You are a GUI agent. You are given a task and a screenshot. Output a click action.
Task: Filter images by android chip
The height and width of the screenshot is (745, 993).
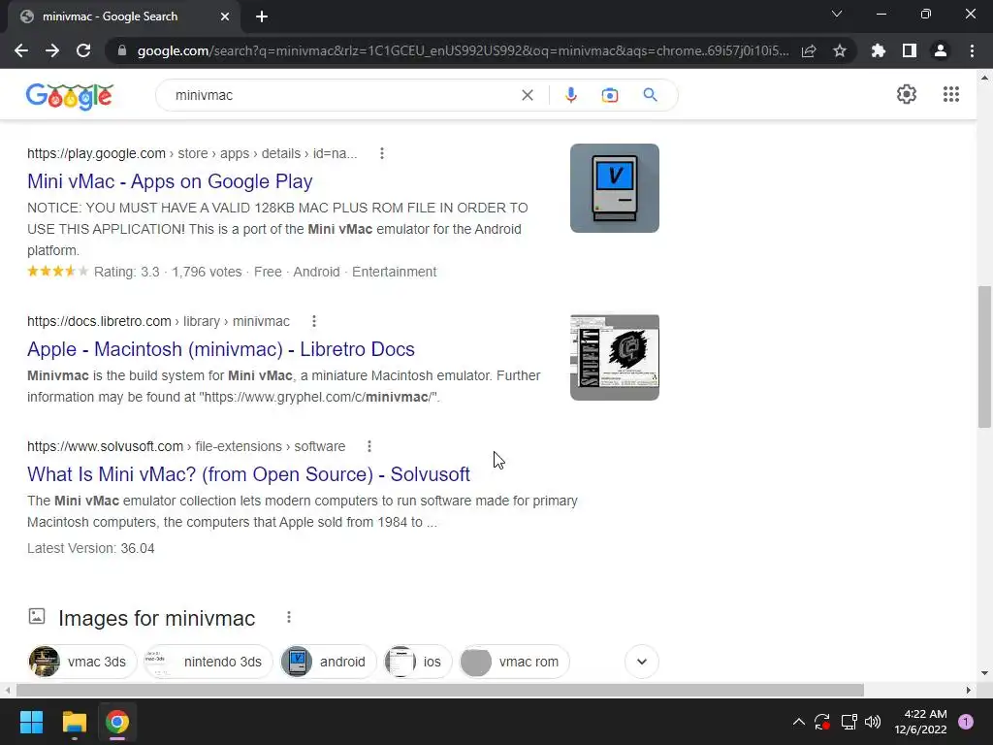tap(328, 662)
